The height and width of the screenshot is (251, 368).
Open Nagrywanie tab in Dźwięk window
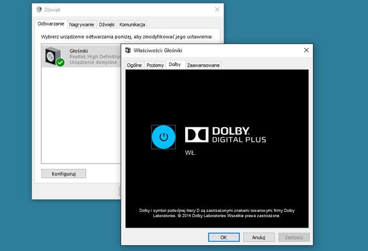click(81, 25)
